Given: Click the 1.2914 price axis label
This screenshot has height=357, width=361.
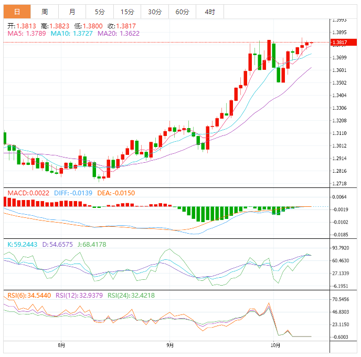Looking at the screenshot, I should pos(339,158).
